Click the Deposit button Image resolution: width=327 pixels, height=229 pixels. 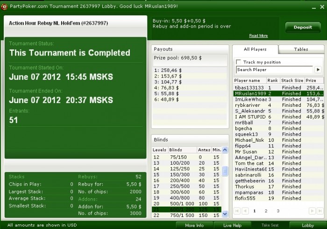[303, 27]
